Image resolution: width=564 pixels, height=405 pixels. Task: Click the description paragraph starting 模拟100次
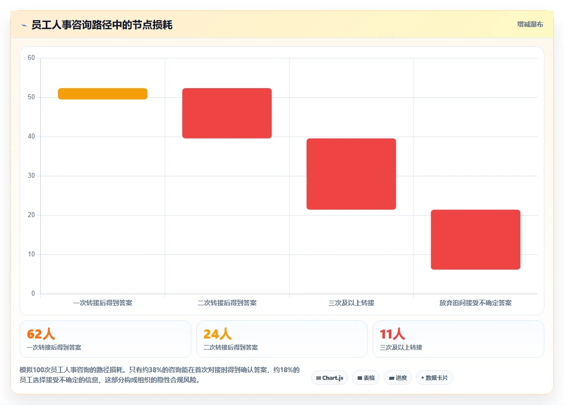tap(160, 375)
